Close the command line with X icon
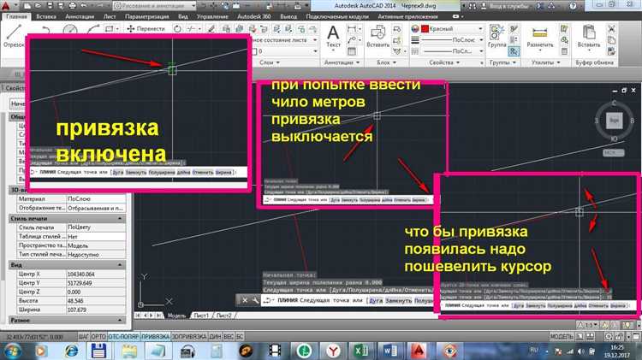This screenshot has width=642, height=360. tap(245, 300)
